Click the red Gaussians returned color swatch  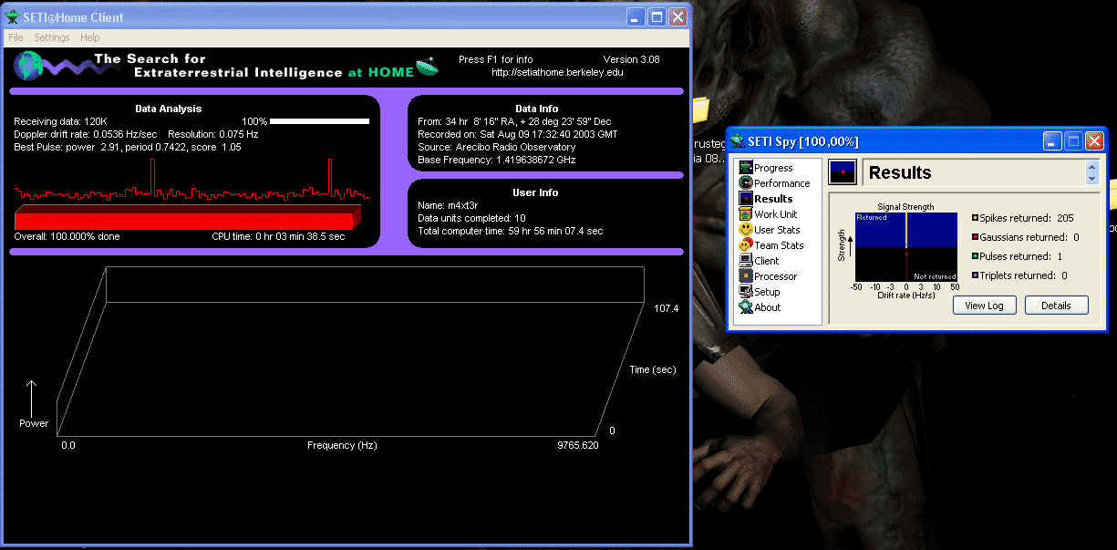[x=975, y=238]
